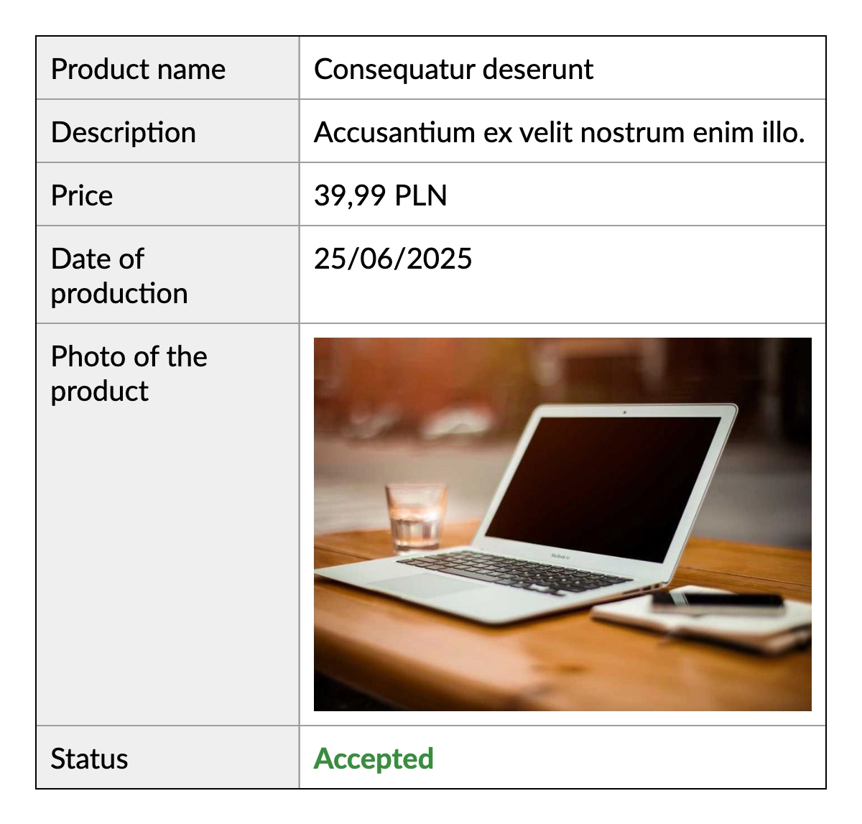Click the "Status" row label
The width and height of the screenshot is (862, 824).
(89, 759)
